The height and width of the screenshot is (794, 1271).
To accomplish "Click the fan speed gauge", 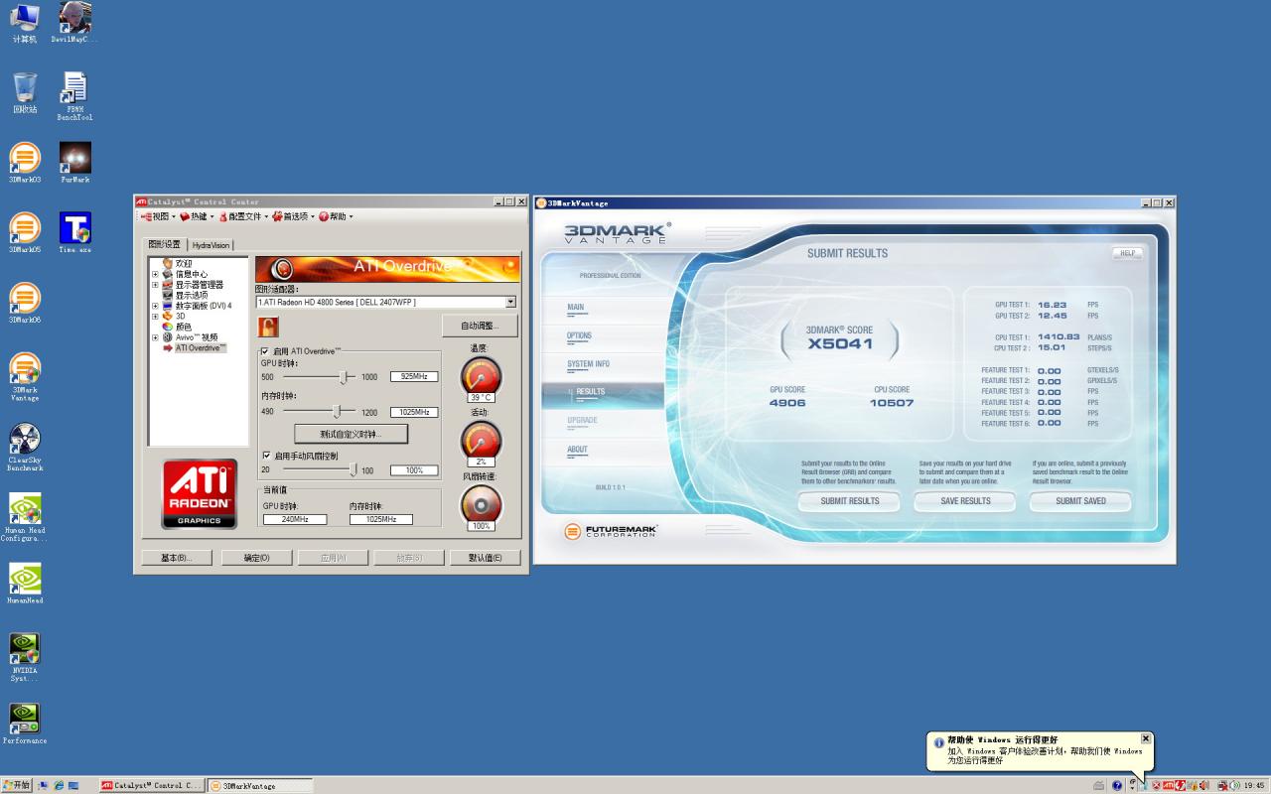I will pos(481,504).
